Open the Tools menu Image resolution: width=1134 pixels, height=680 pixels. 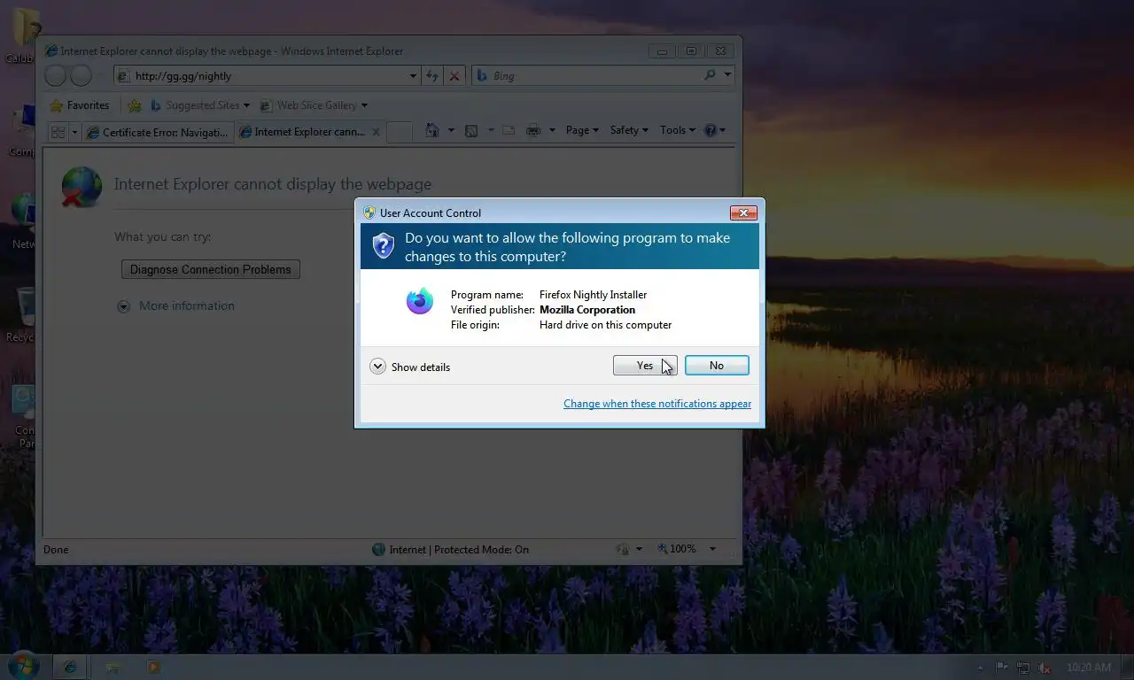[678, 130]
